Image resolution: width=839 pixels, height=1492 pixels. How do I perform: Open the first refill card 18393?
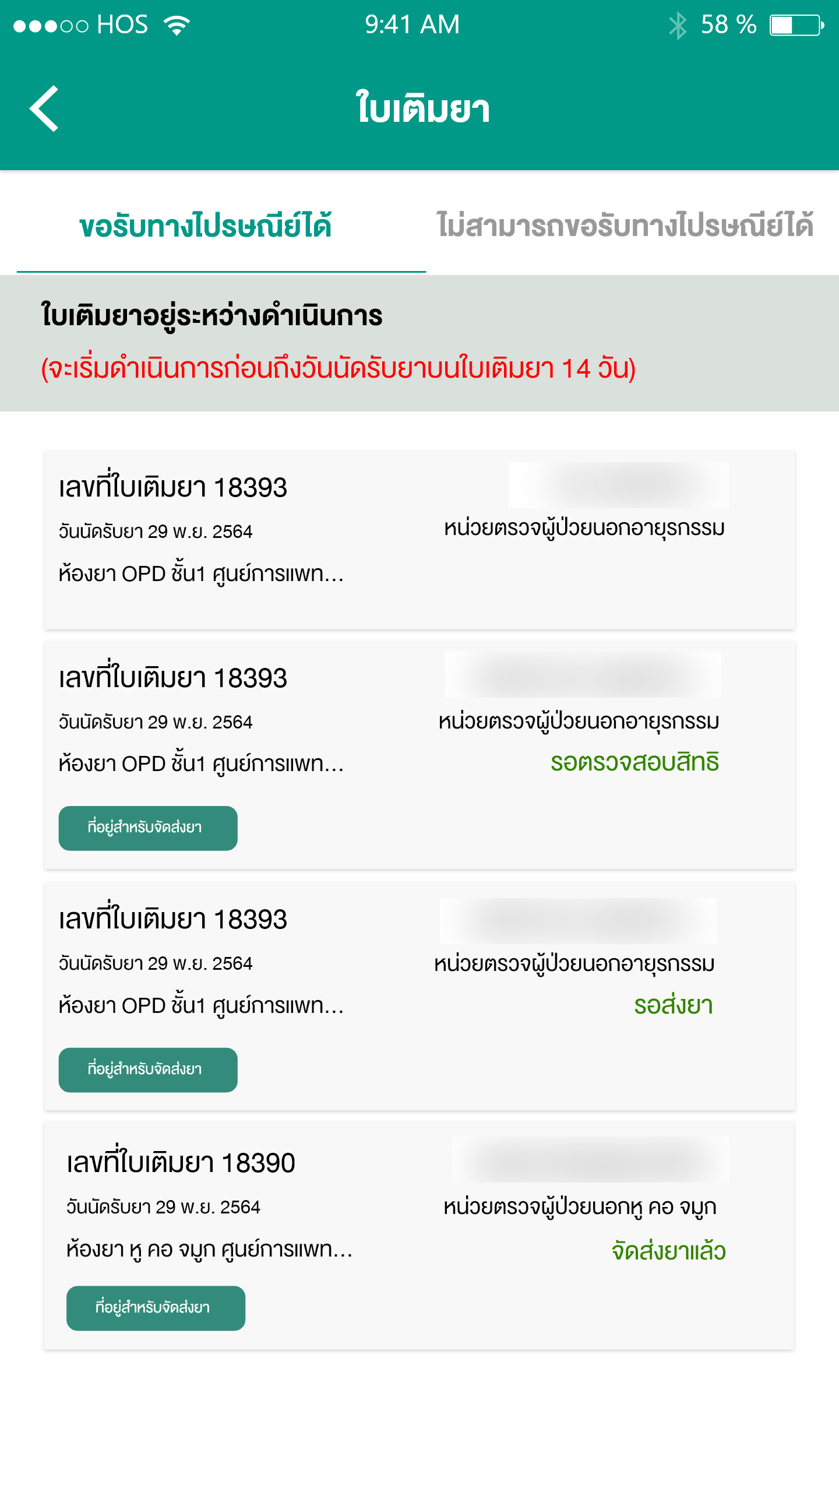[419, 540]
